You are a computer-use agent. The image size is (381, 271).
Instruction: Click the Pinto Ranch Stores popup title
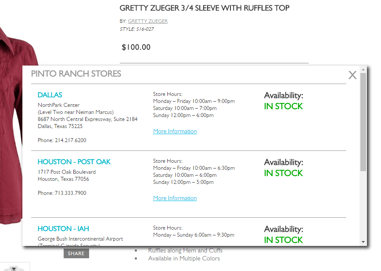point(76,74)
